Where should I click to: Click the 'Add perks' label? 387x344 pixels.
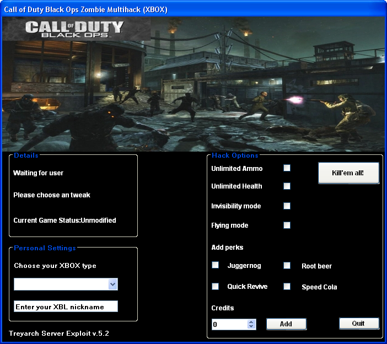coord(227,248)
